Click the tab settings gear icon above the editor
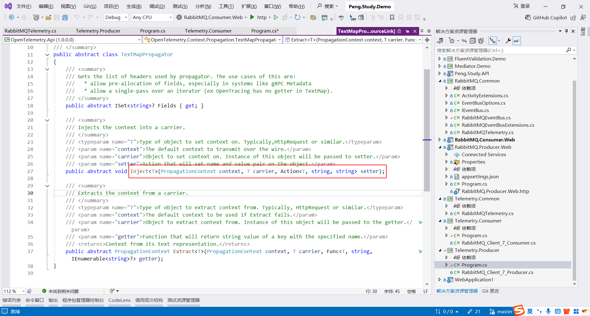 (429, 31)
